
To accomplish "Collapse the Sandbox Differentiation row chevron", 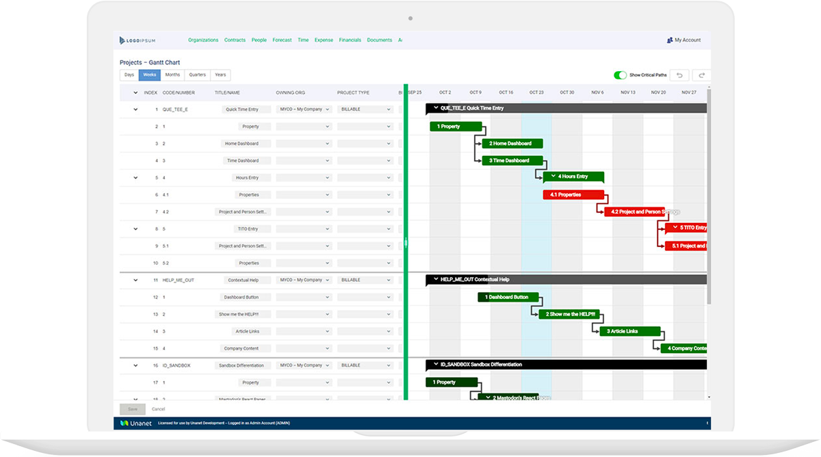I will pyautogui.click(x=134, y=365).
